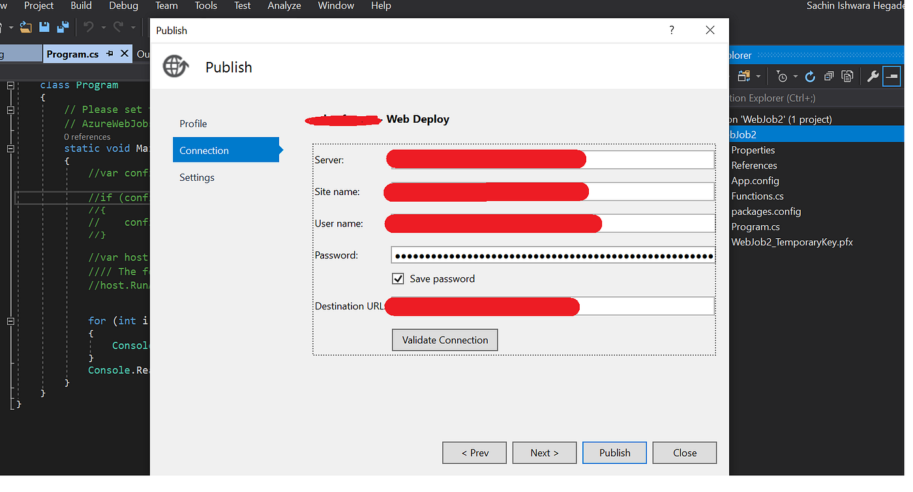Open Pending Changes Filter dropdown arrow
This screenshot has width=913, height=492.
tap(796, 77)
